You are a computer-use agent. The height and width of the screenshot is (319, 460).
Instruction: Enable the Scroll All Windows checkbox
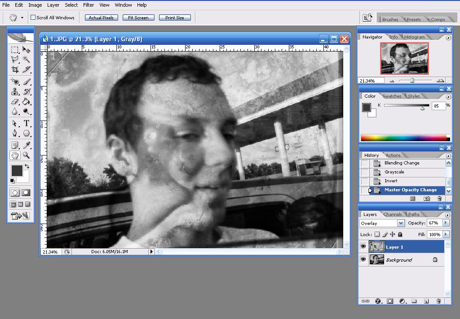click(34, 17)
